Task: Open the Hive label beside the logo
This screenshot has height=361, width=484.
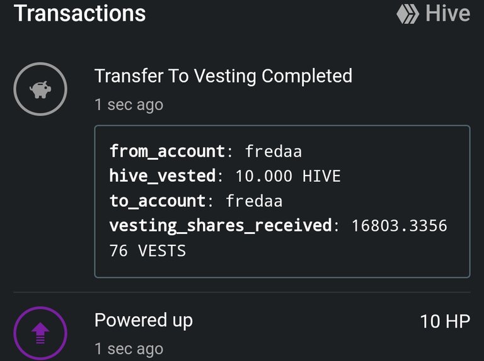Action: (x=447, y=14)
